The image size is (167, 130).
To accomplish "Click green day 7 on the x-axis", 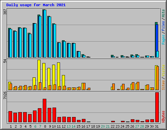I will [40, 126].
